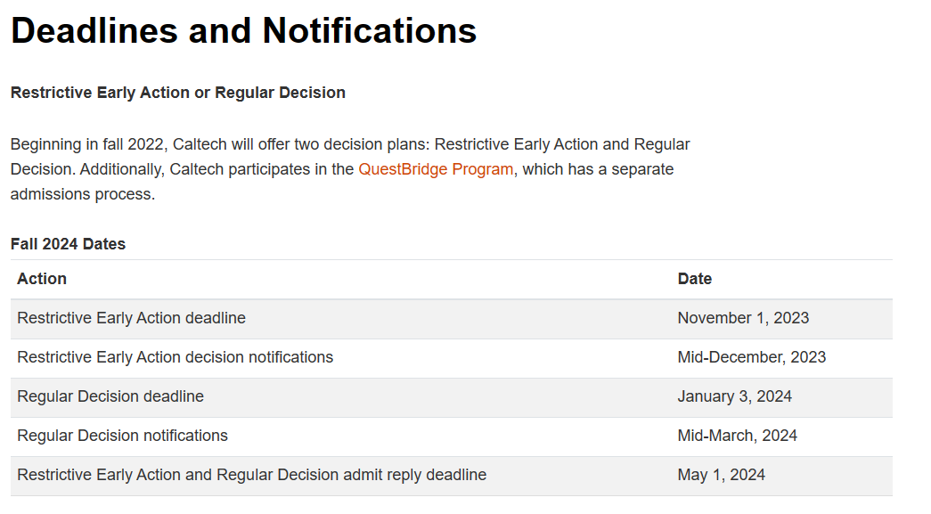Select the Regular Decision deadline row
The image size is (931, 514).
click(x=452, y=397)
